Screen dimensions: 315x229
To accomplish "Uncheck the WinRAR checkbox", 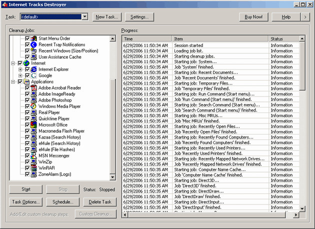I will [x=27, y=168].
